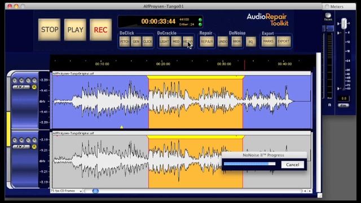Click yellow selection bar above track 1
The height and width of the screenshot is (203, 361).
196,77
